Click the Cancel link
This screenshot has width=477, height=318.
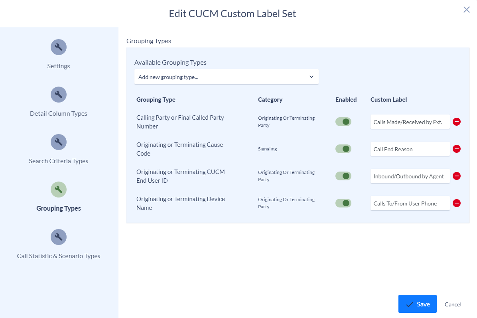point(453,304)
